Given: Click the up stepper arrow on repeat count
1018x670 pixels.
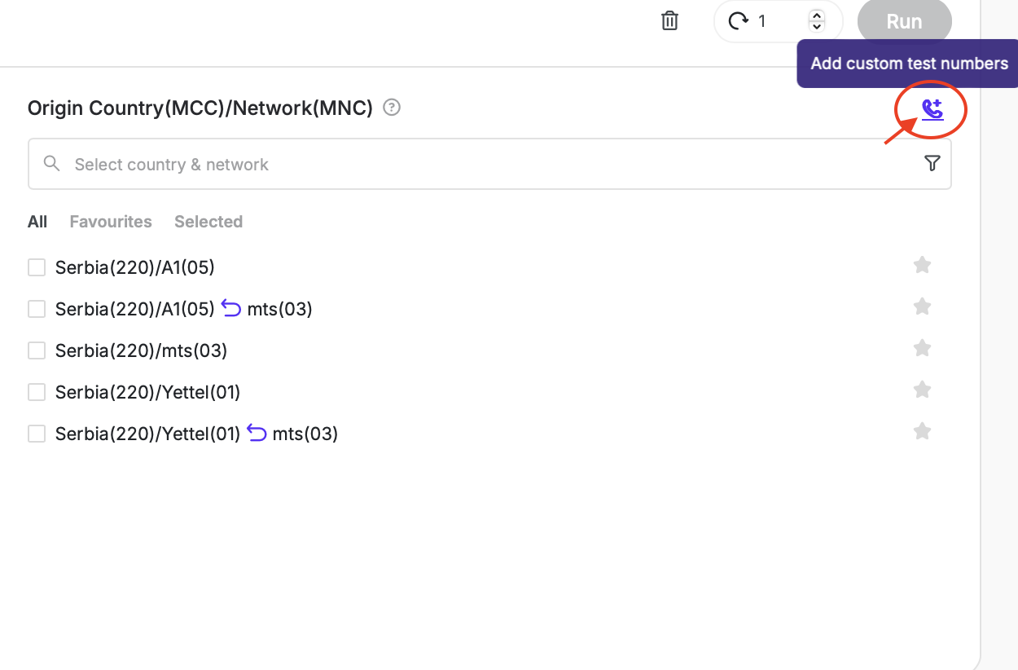Looking at the screenshot, I should pyautogui.click(x=817, y=16).
